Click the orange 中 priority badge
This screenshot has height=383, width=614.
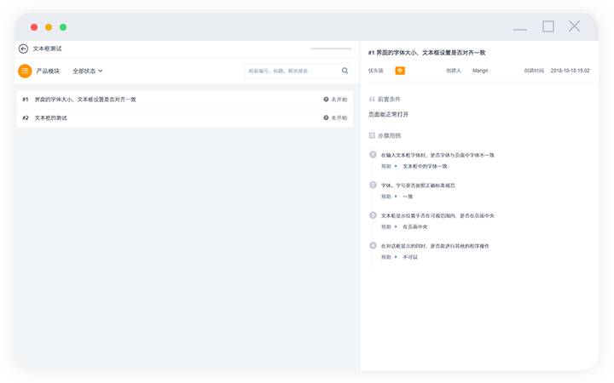pyautogui.click(x=400, y=71)
